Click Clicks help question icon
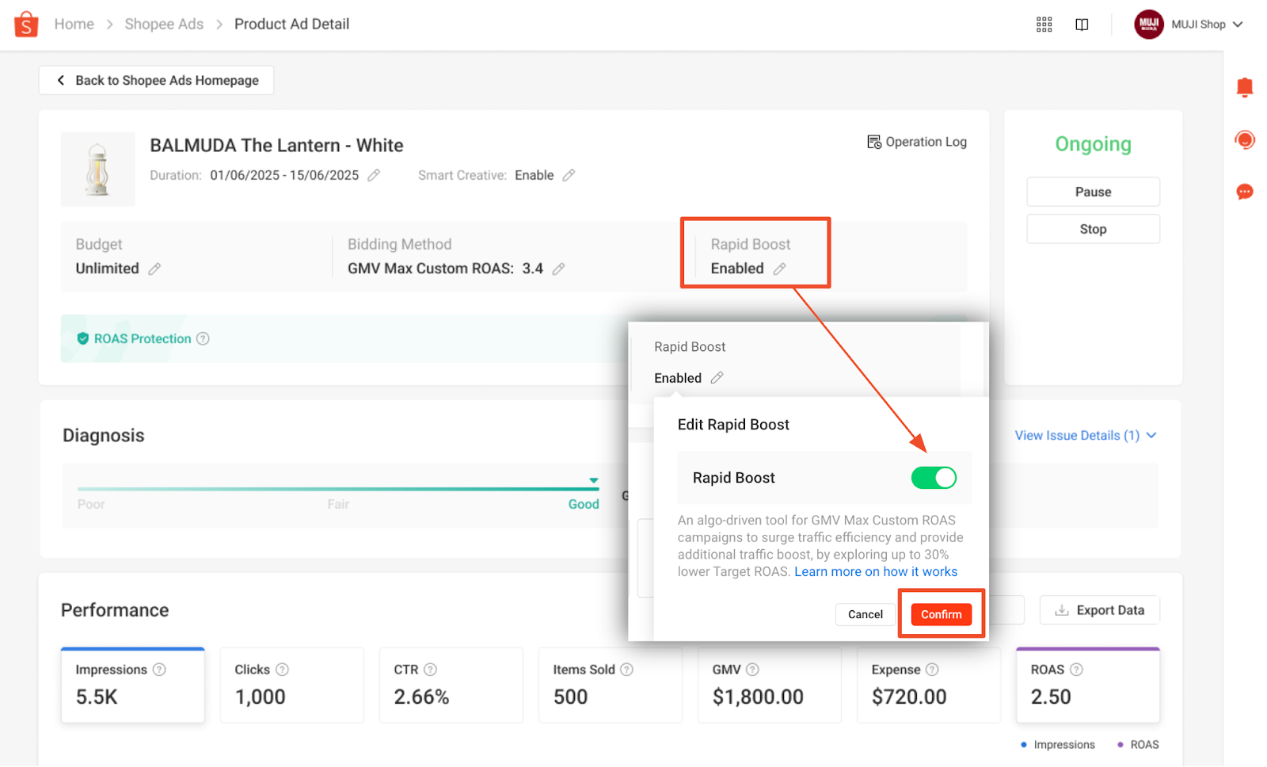Viewport: 1267px width, 767px height. click(x=282, y=670)
